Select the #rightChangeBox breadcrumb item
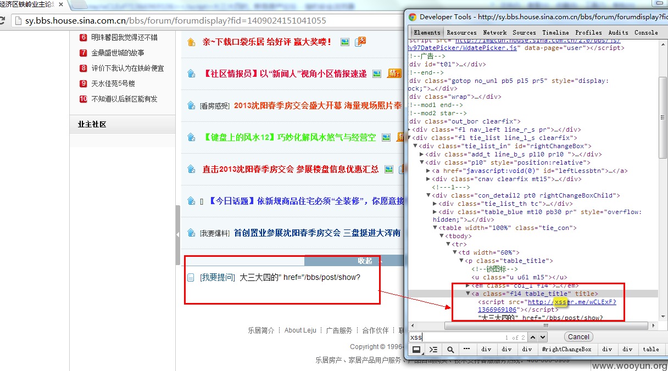 [x=566, y=349]
